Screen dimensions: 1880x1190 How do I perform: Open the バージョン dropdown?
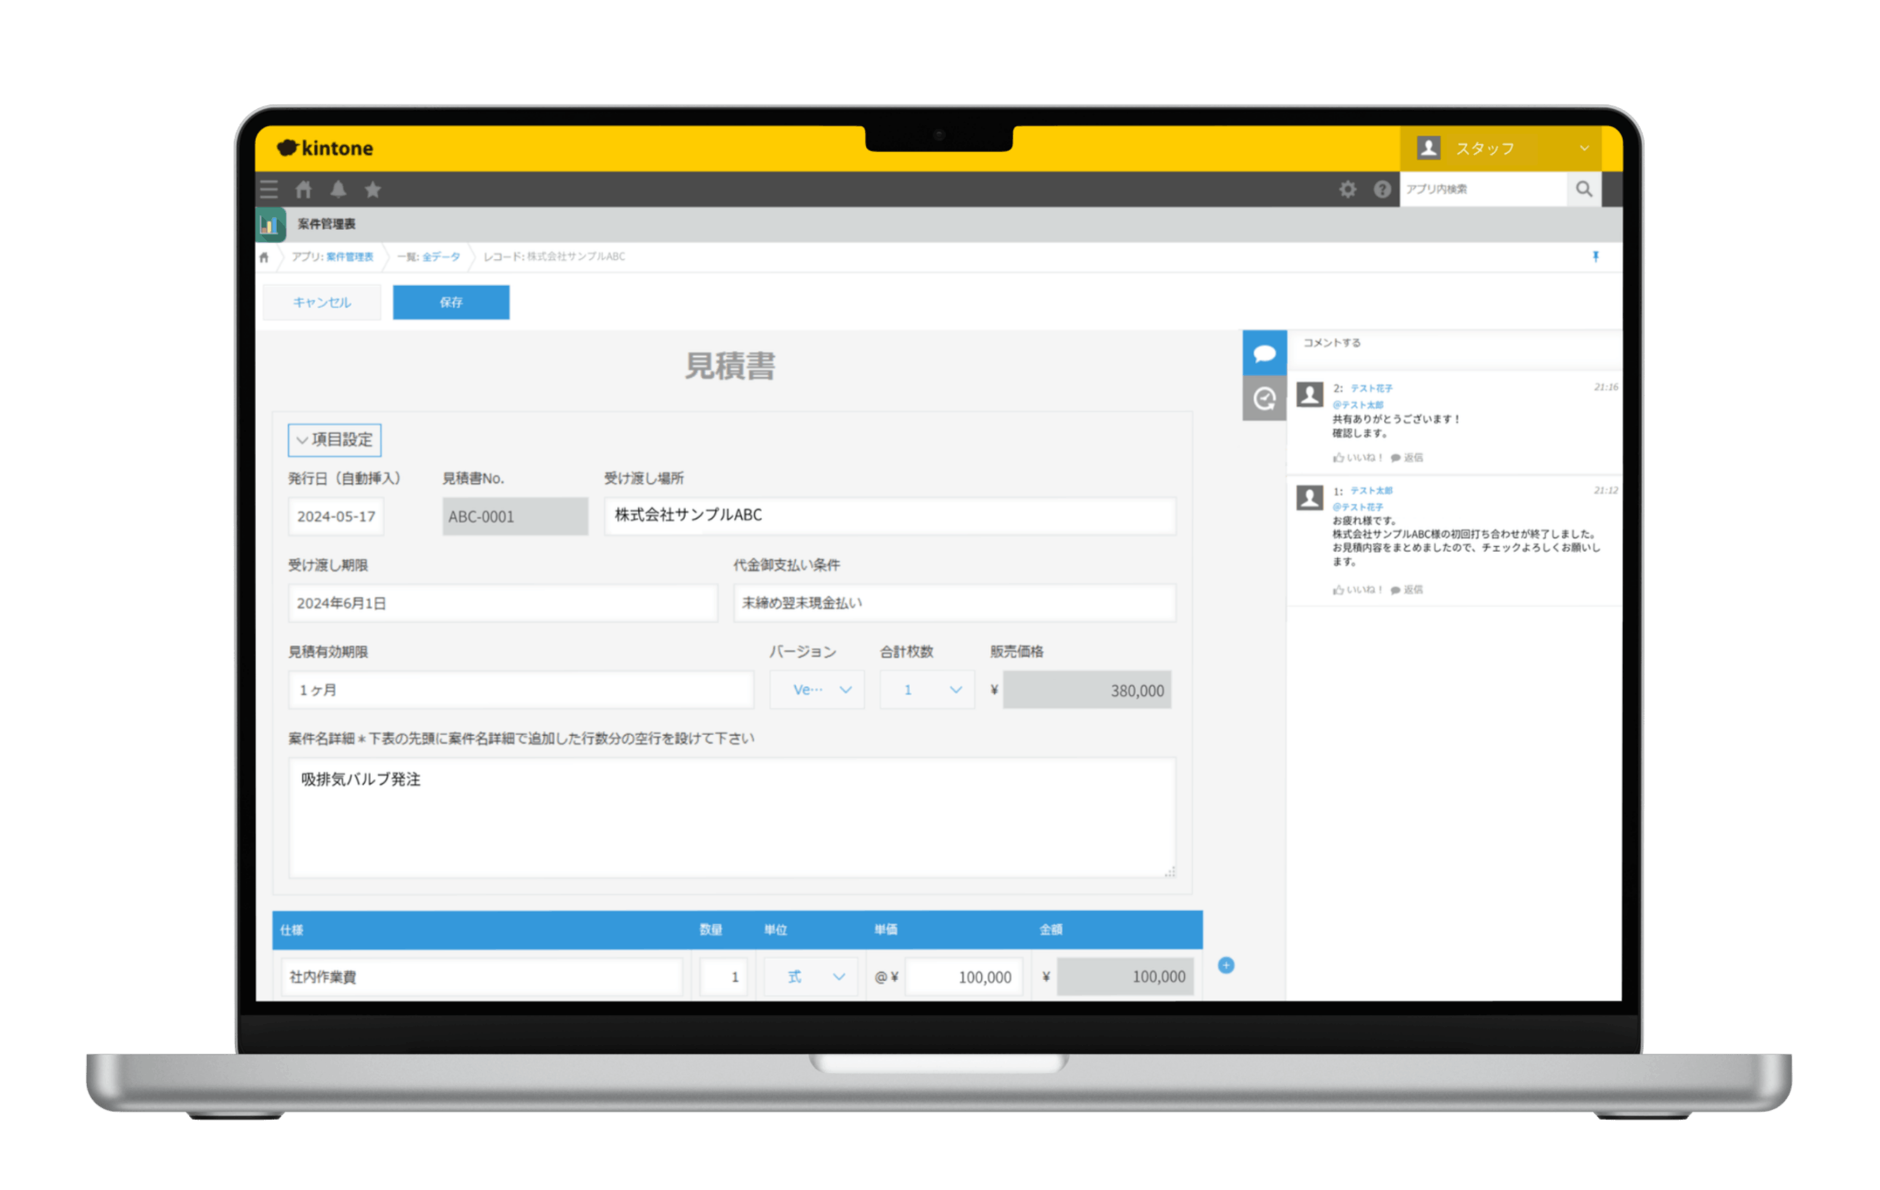tap(817, 690)
